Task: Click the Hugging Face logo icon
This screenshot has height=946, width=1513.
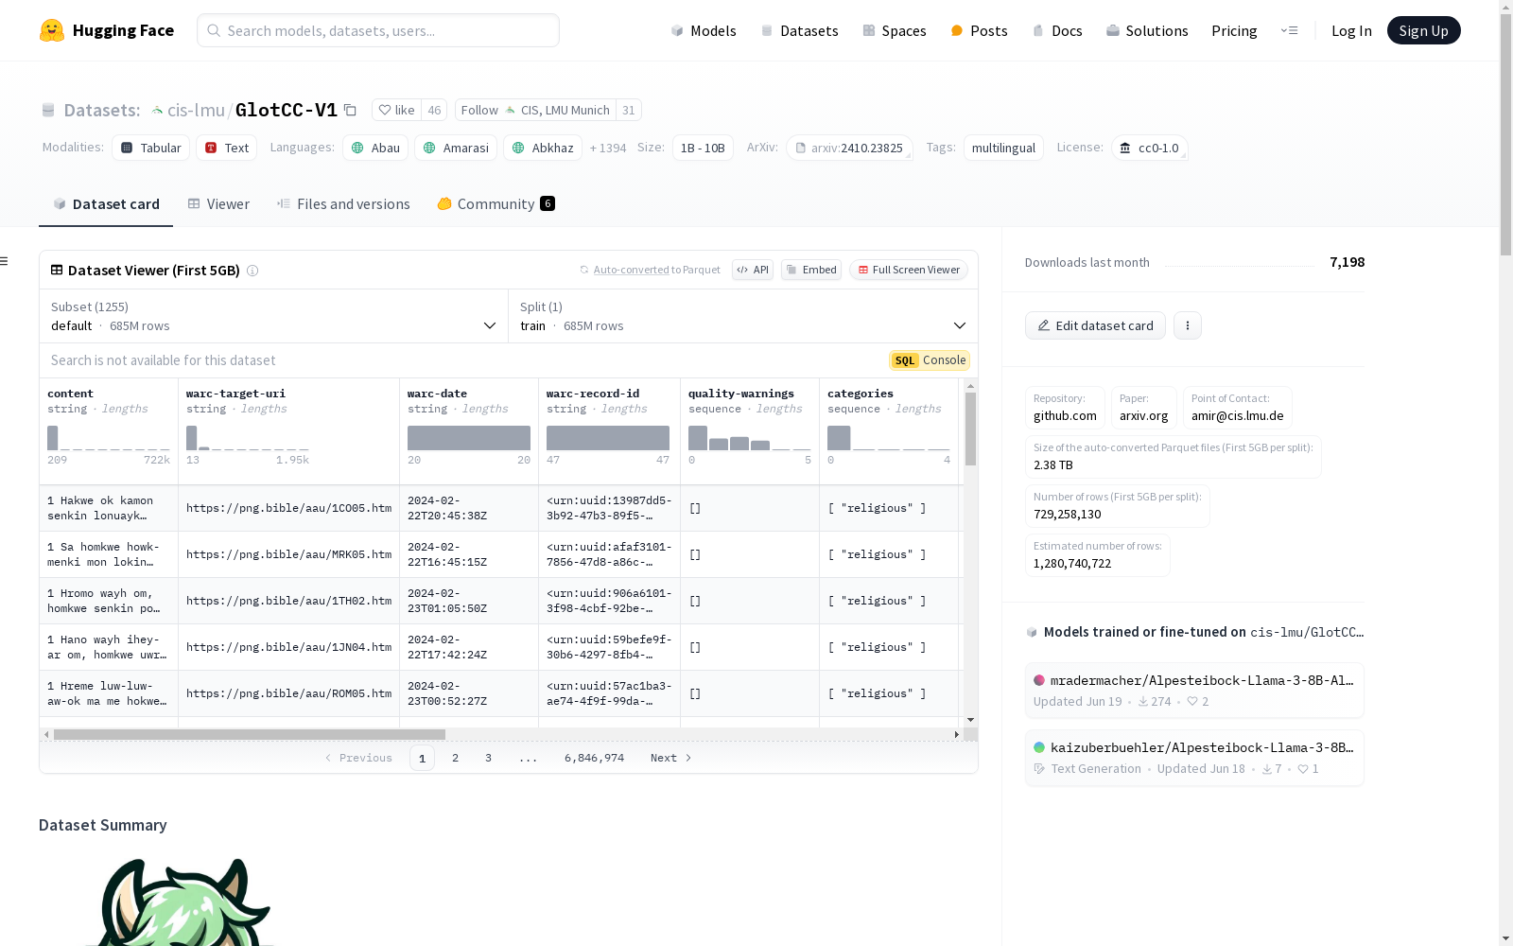Action: pyautogui.click(x=52, y=30)
